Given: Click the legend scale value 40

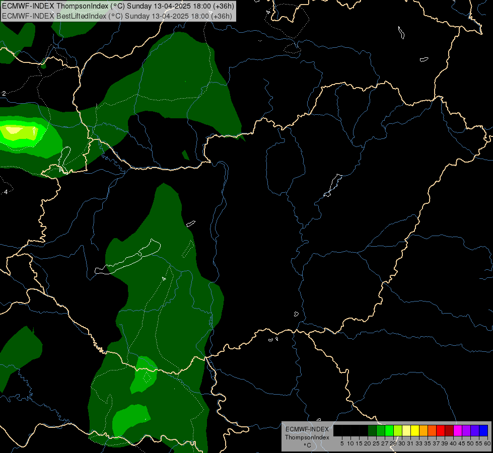Looking at the screenshot, I should tap(453, 443).
